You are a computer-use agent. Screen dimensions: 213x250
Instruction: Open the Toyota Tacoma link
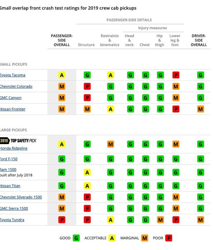(x=13, y=75)
